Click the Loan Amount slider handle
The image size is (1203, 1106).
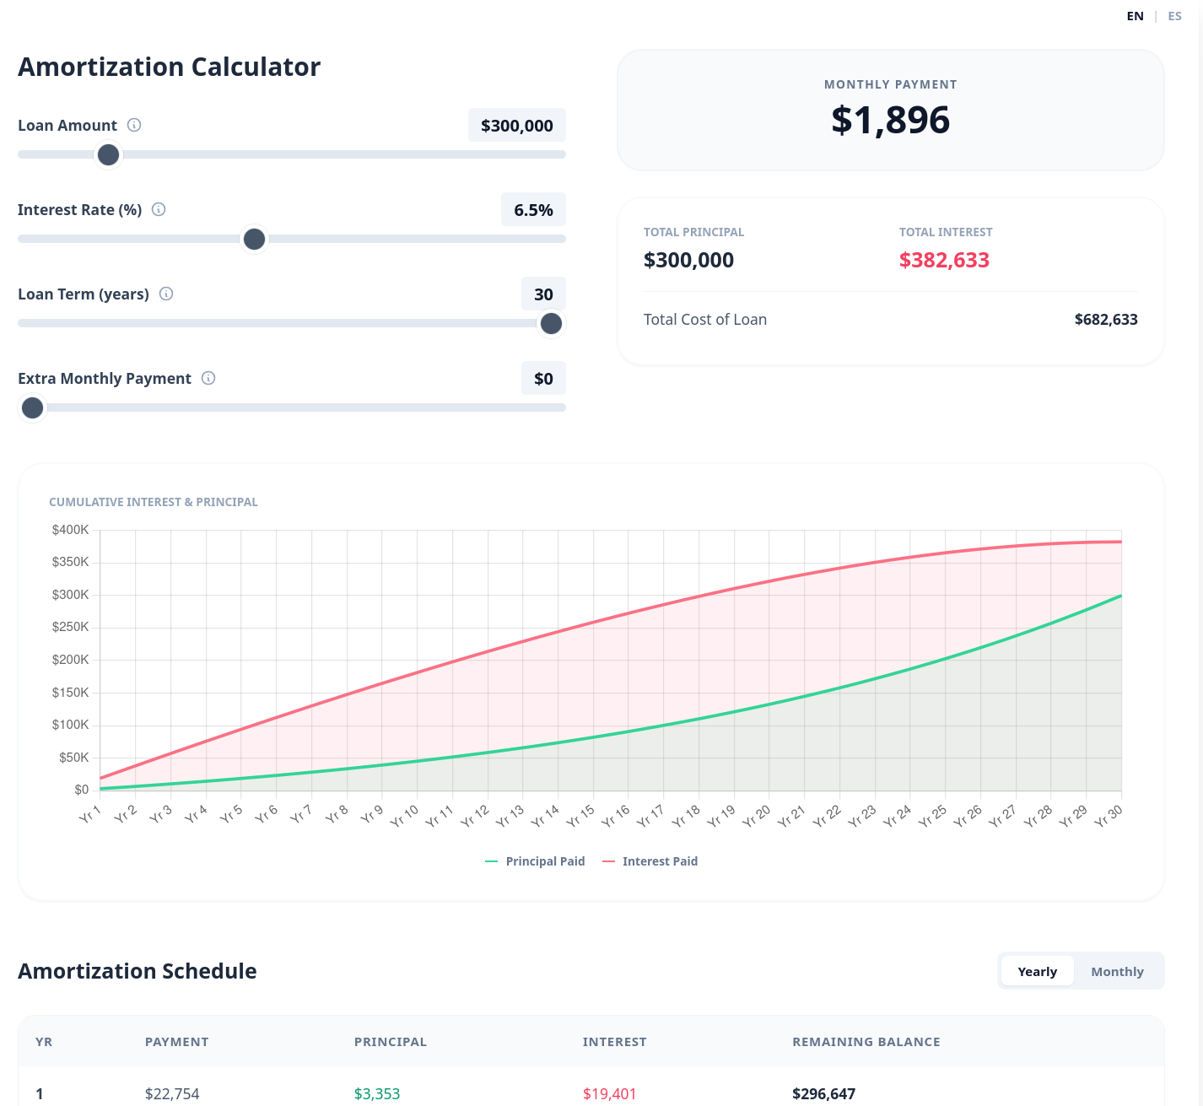[x=108, y=154]
